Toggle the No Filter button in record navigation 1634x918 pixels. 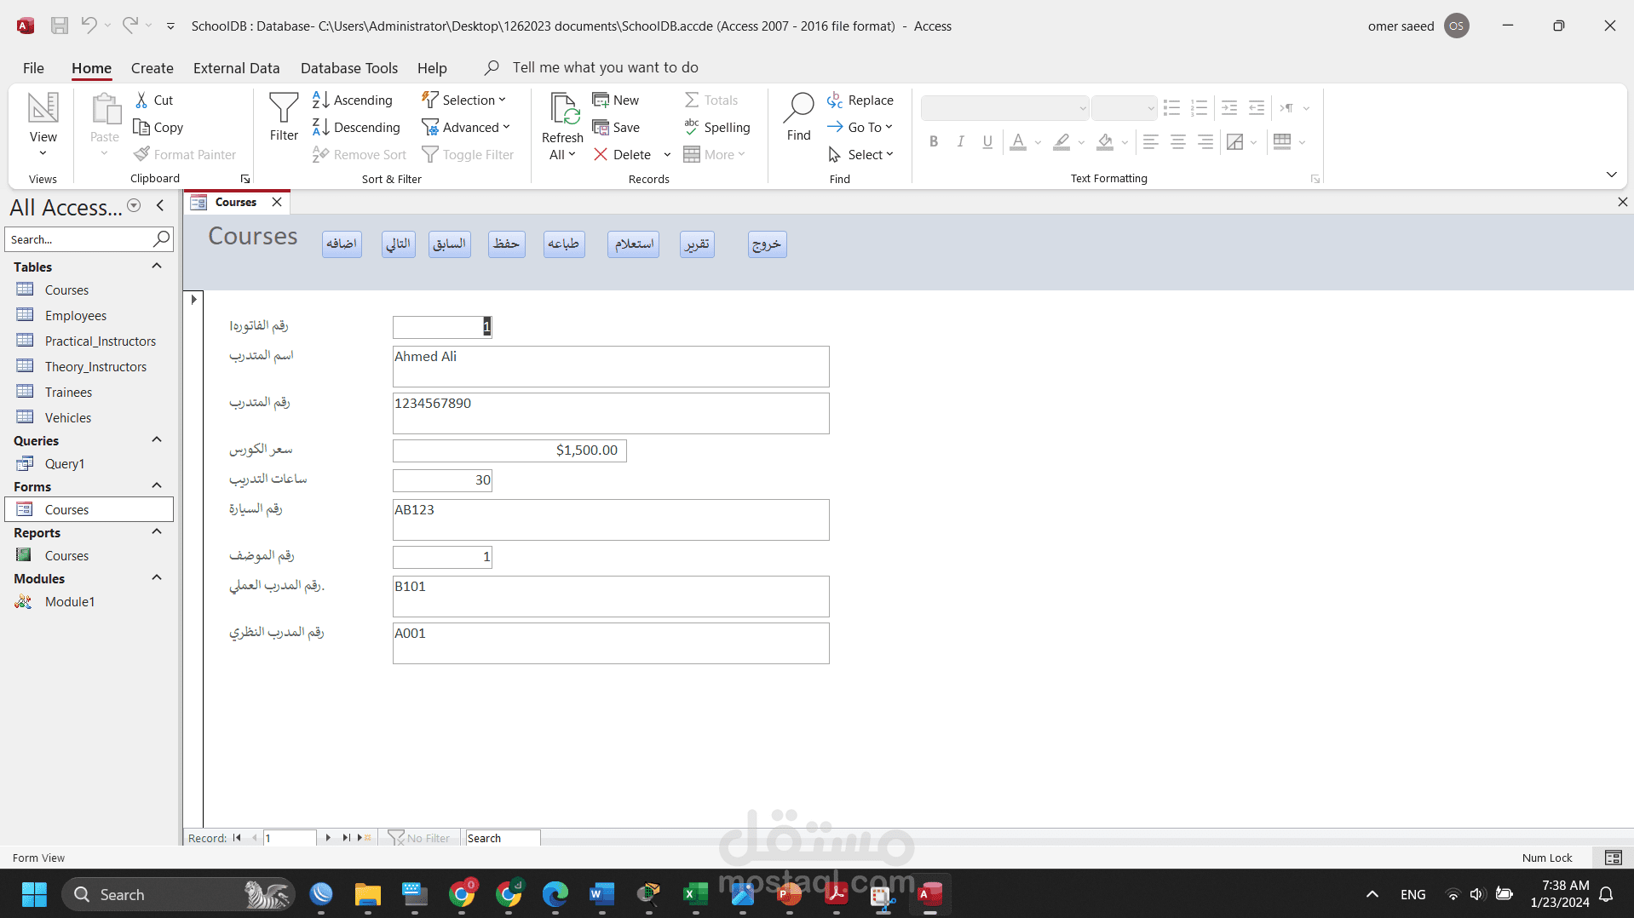click(x=419, y=837)
